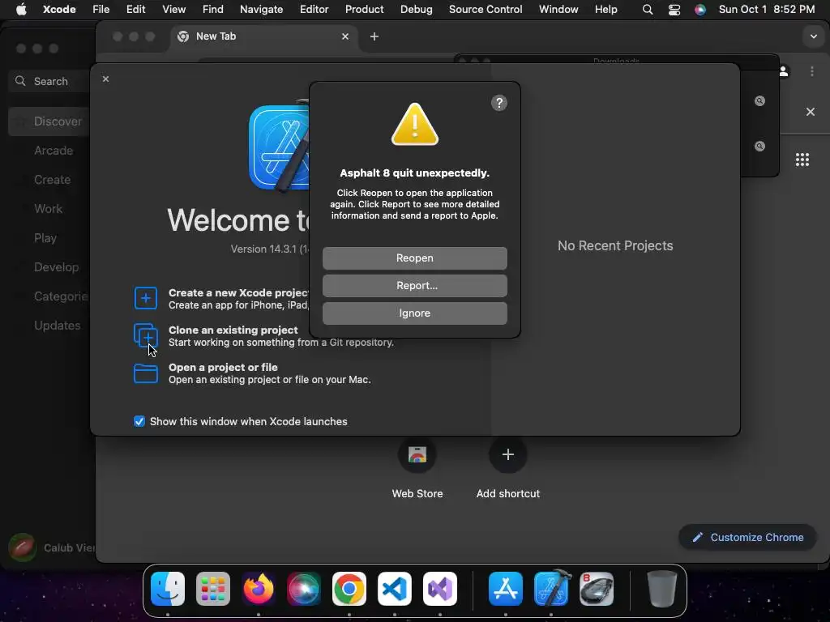The width and height of the screenshot is (830, 622).
Task: Click the App Store Search field
Action: [50, 82]
